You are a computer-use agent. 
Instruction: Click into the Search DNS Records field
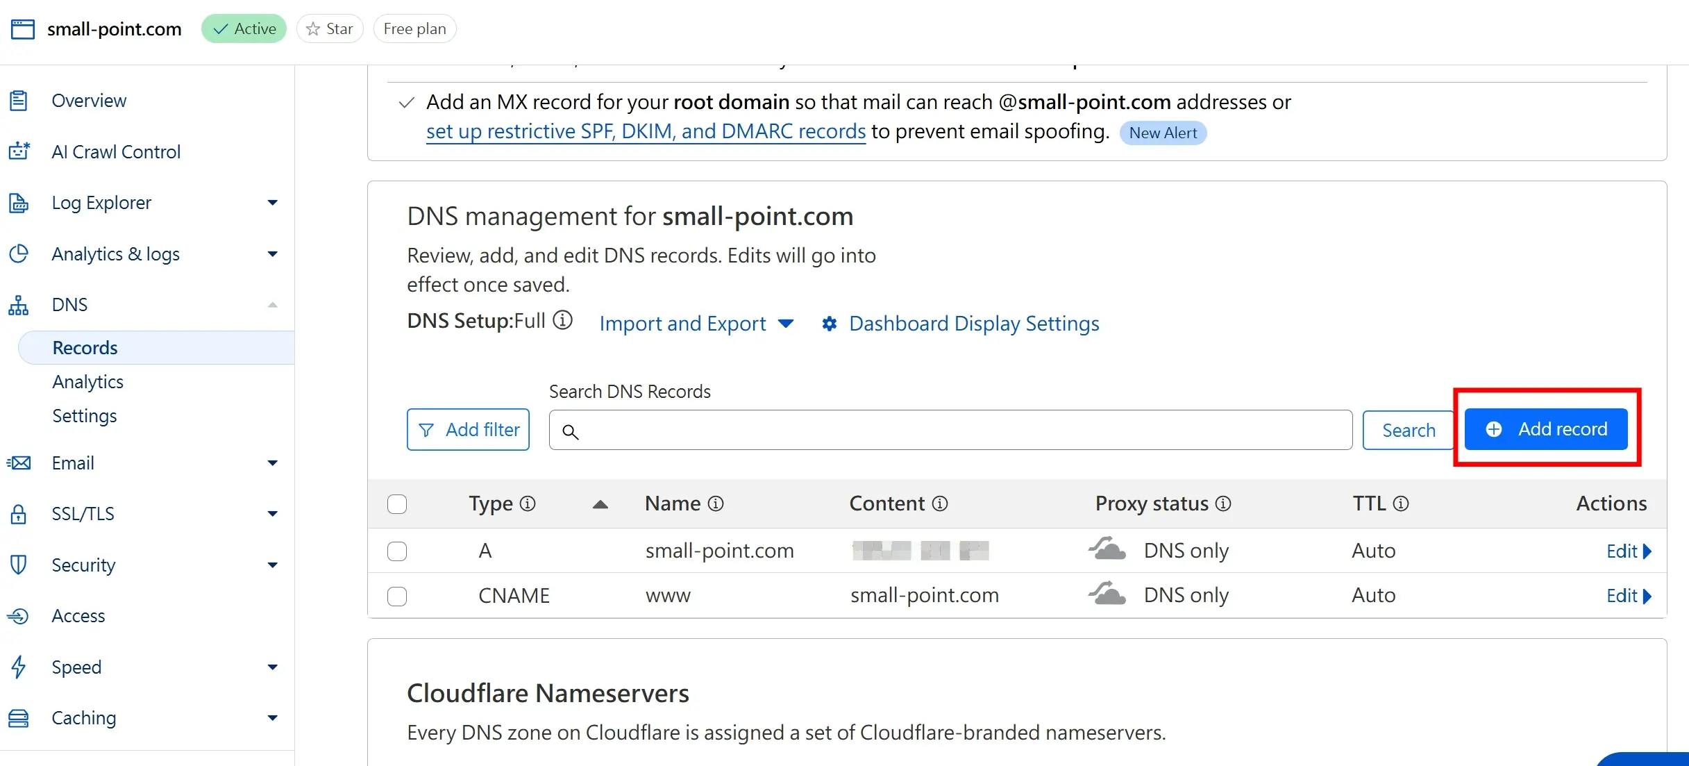click(958, 431)
